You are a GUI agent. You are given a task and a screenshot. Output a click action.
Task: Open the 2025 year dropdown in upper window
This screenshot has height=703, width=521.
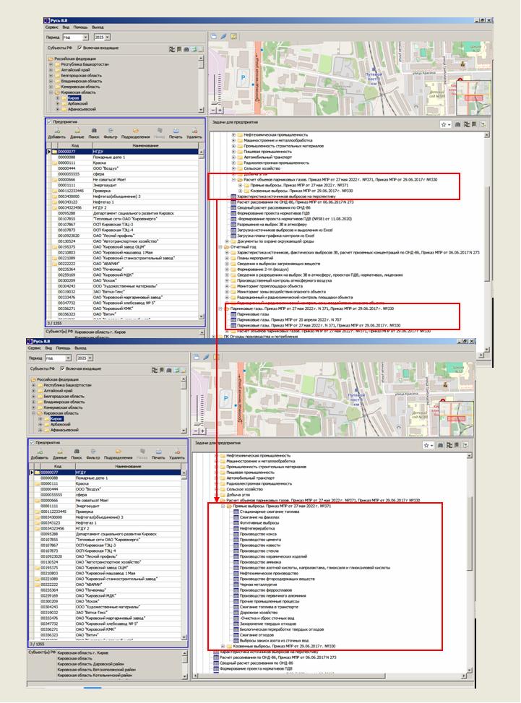coord(107,36)
